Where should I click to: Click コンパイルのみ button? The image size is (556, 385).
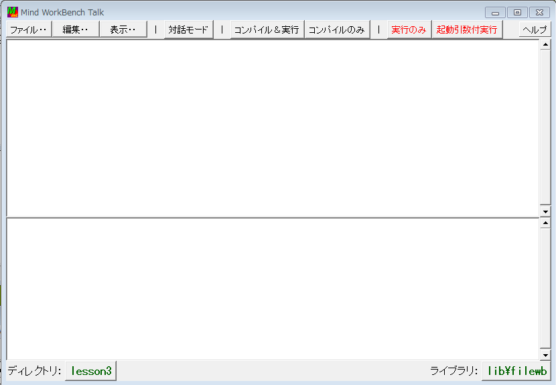(337, 30)
